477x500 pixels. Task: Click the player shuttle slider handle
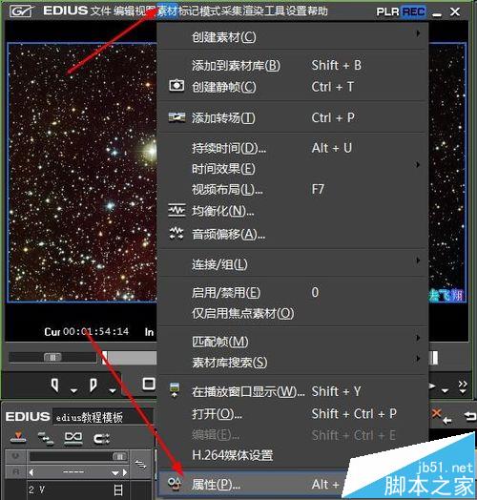[x=52, y=357]
